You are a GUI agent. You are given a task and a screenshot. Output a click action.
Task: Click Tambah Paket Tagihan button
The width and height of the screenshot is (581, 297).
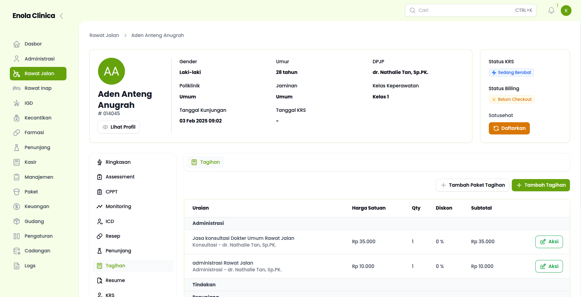[x=472, y=185]
